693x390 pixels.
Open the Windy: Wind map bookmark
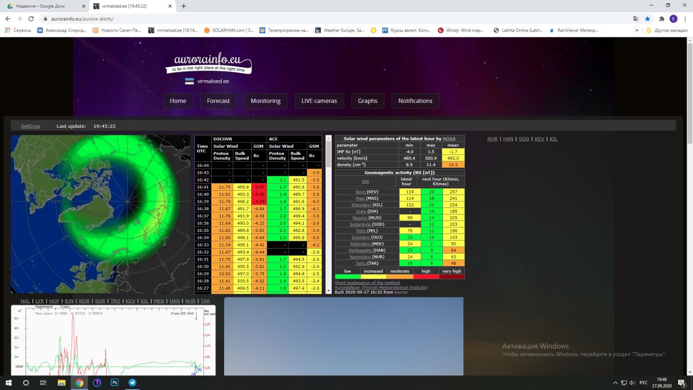pos(462,30)
